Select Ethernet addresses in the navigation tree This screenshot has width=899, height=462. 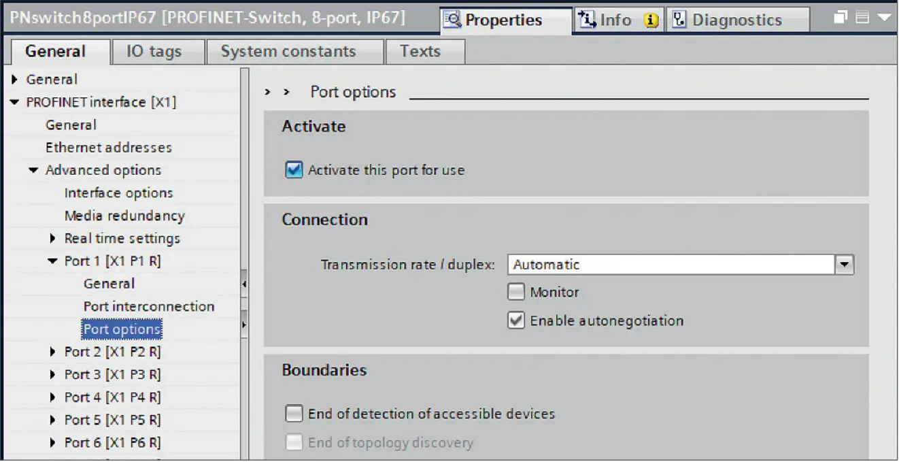[107, 147]
